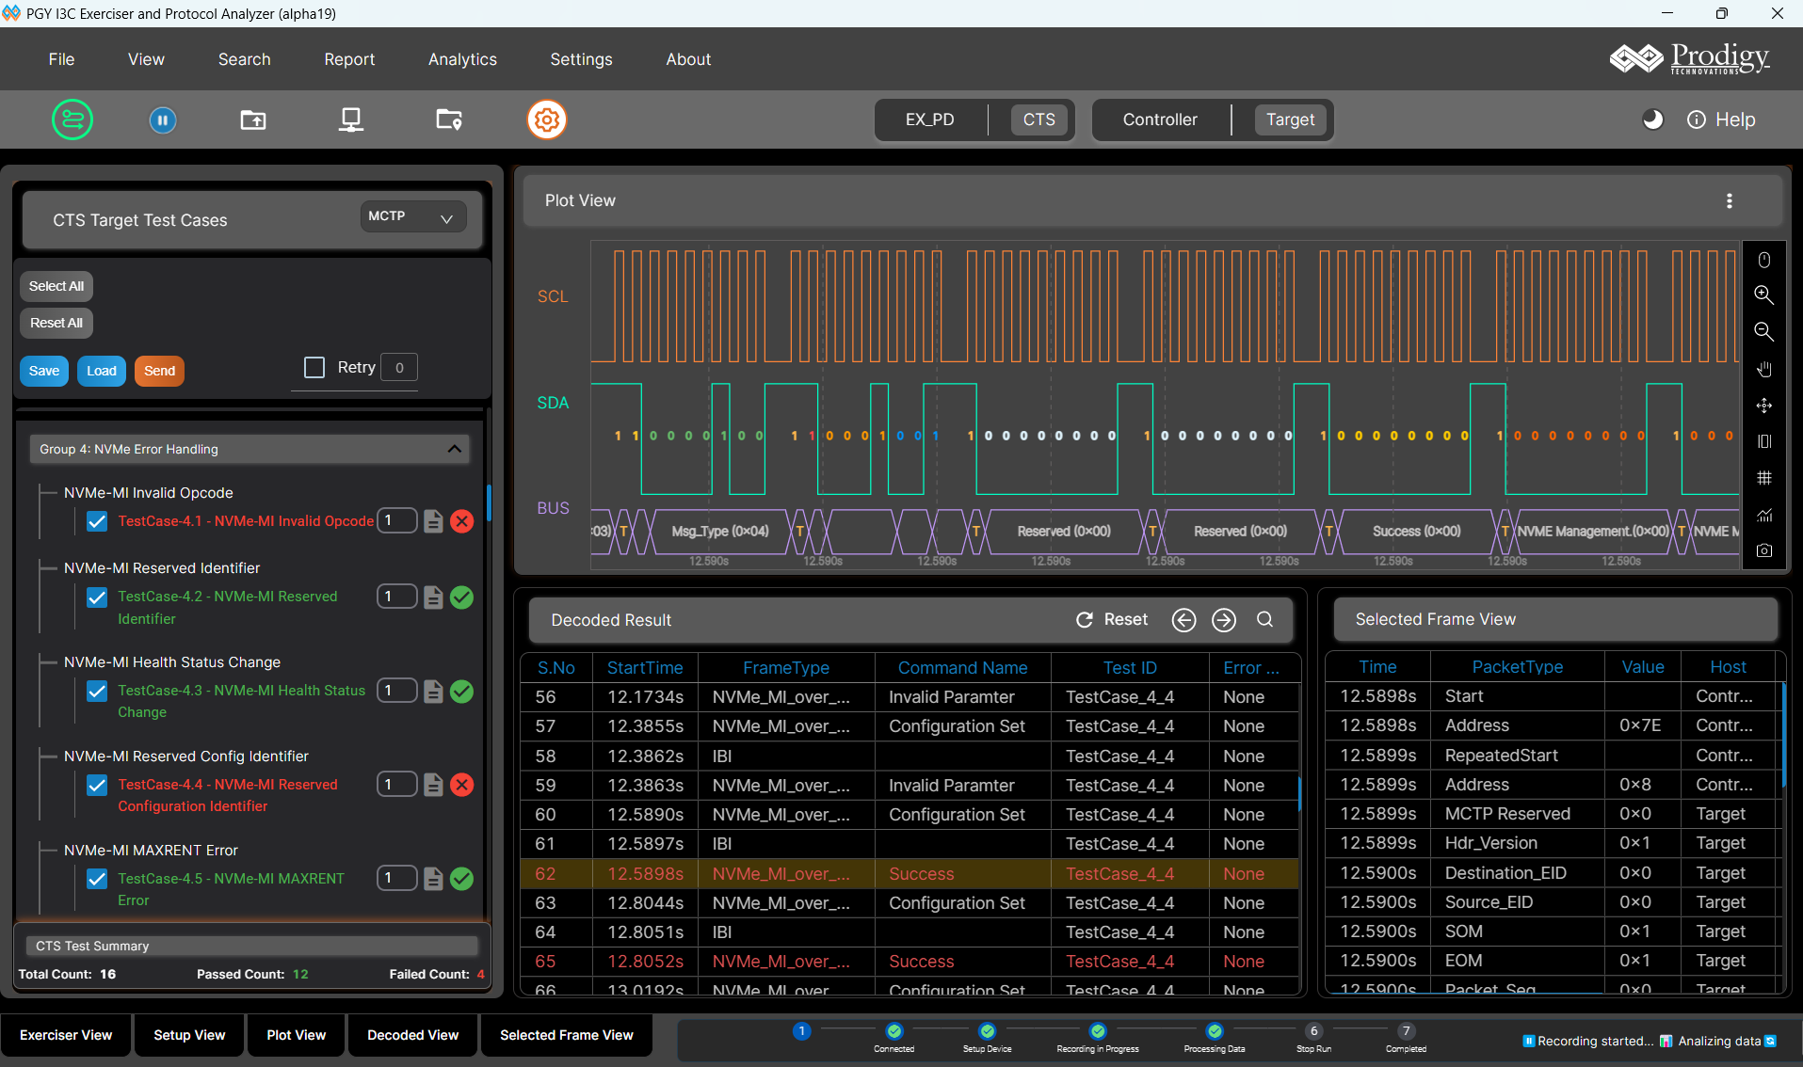The width and height of the screenshot is (1803, 1067).
Task: Click the pause capture icon in toolbar
Action: 162,119
